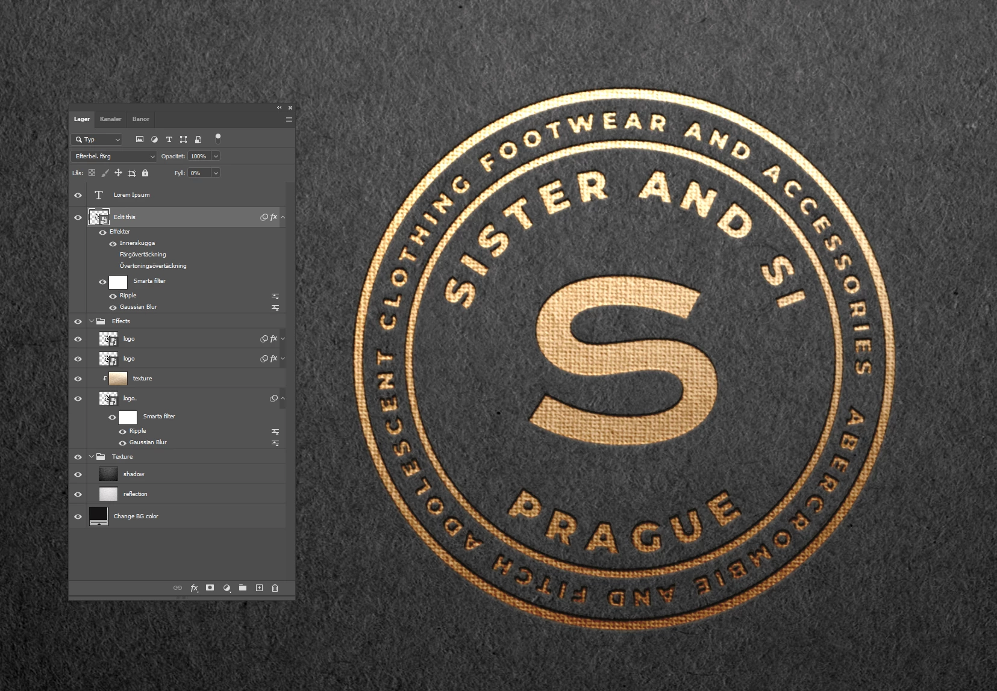Collapse smart filters of underlined logo layer

click(283, 398)
